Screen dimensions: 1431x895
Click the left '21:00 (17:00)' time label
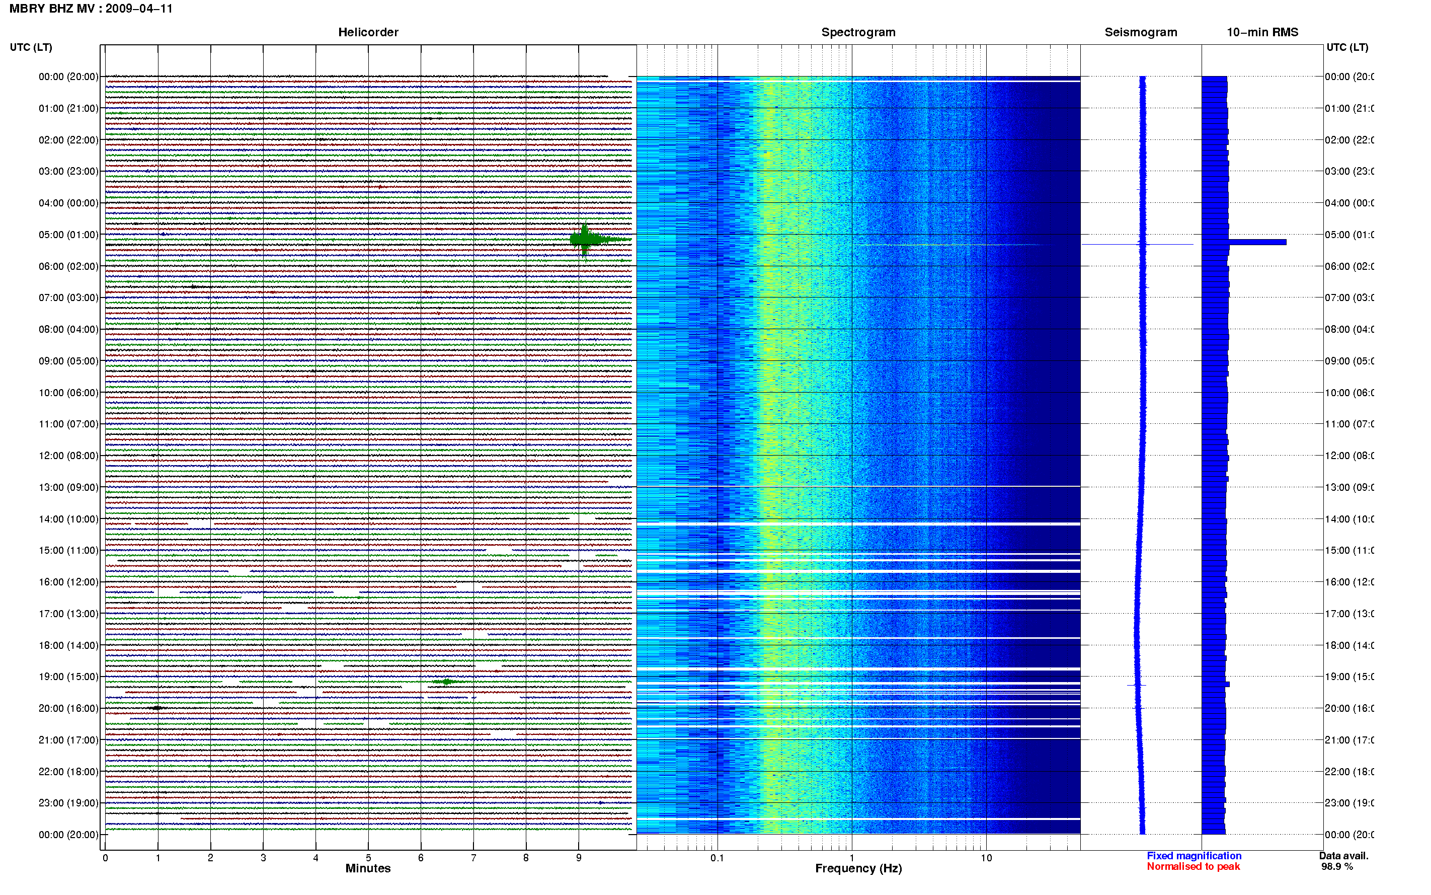click(x=68, y=740)
